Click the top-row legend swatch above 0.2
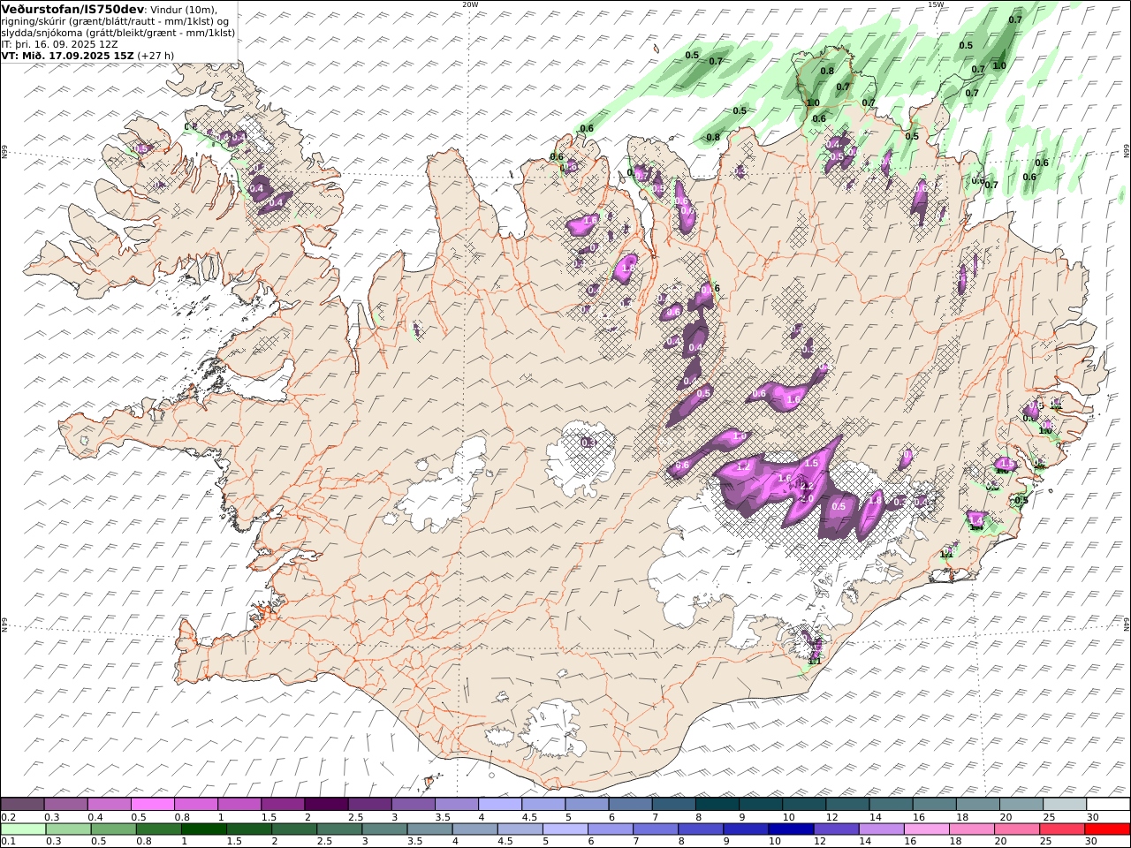Image resolution: width=1131 pixels, height=848 pixels. (x=23, y=805)
